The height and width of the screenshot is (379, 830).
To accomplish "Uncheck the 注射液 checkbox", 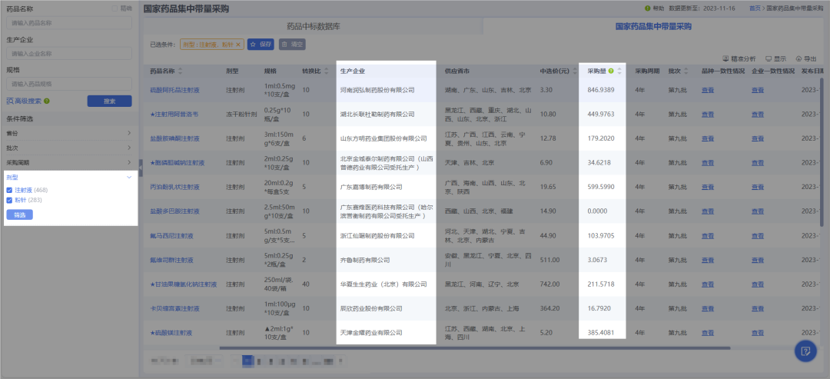I will (9, 190).
